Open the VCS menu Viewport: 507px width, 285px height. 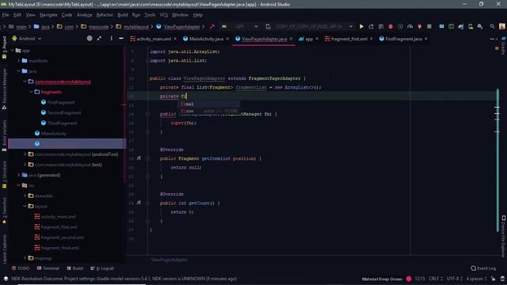tap(164, 15)
